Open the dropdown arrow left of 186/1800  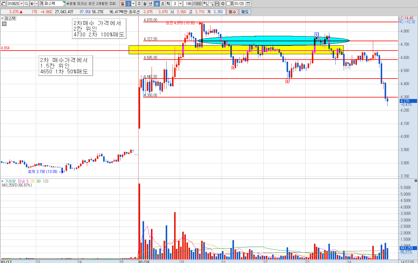point(180,4)
